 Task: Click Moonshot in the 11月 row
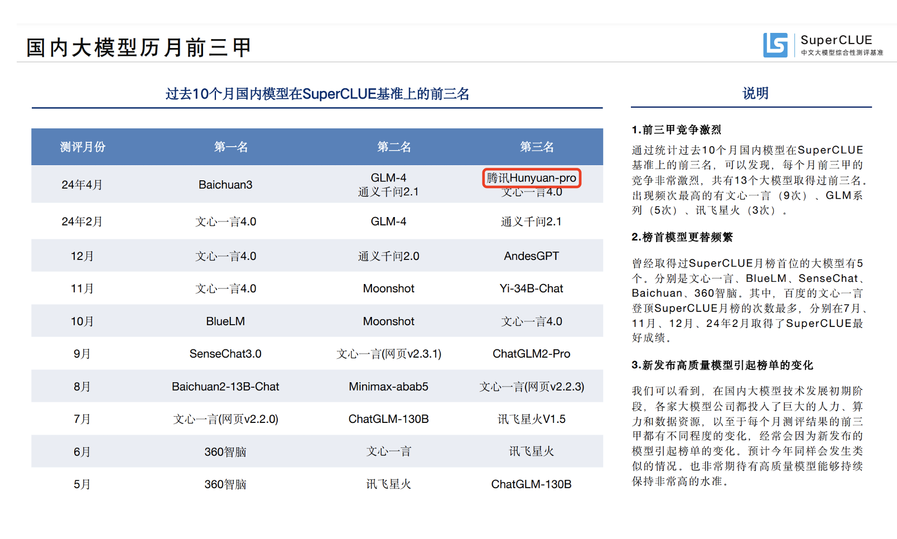(388, 288)
